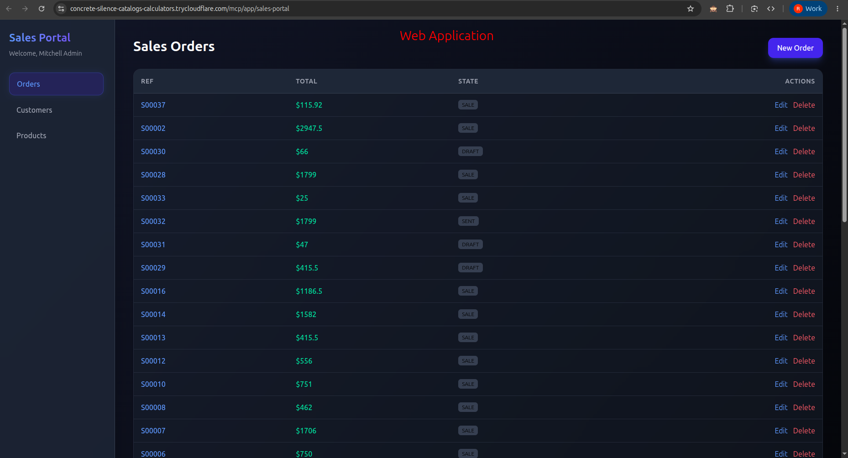Open the screenshot capture toolbar icon
Screen dimensions: 848x458
(x=754, y=9)
